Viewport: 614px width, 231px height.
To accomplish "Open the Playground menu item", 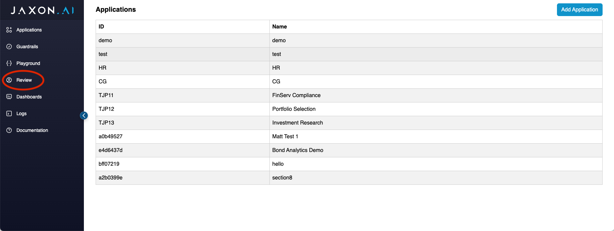I will point(28,63).
